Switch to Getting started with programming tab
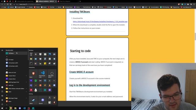196x110 pixels. click(25, 1)
